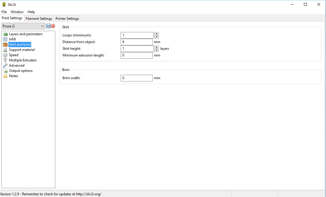Image resolution: width=326 pixels, height=197 pixels.
Task: Open the File menu
Action: pos(4,12)
